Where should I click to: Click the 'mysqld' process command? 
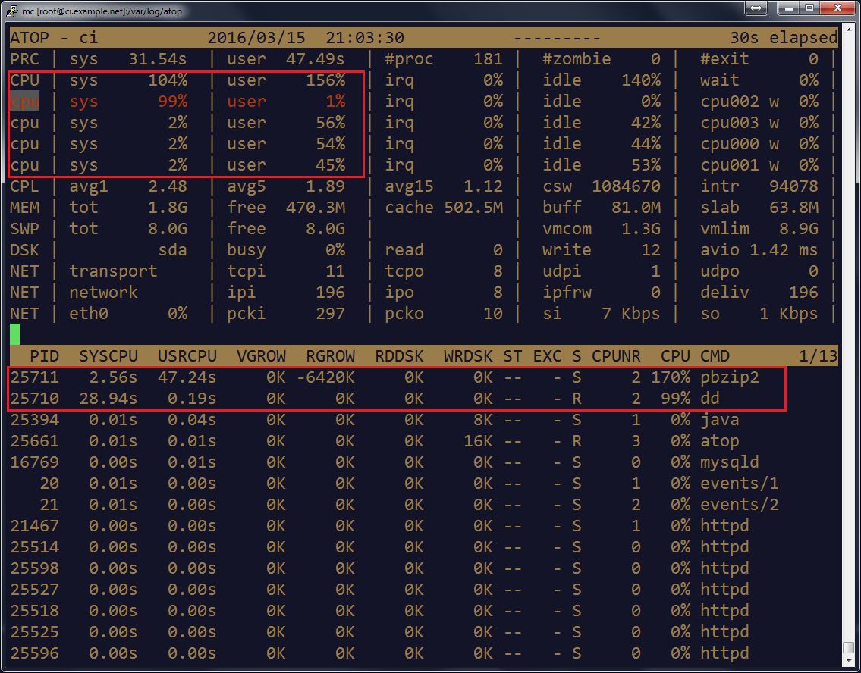[x=730, y=462]
